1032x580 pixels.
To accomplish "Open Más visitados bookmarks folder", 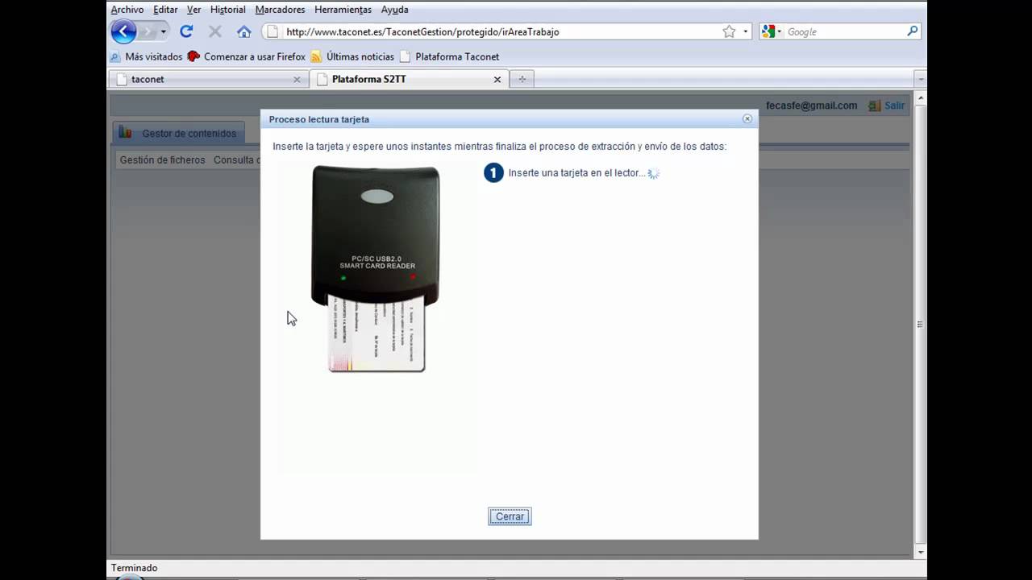I will pos(146,56).
